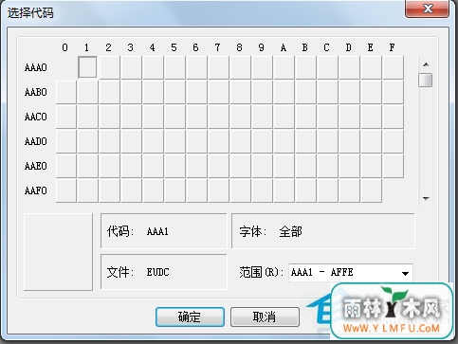458x344 pixels.
Task: Click the 文件 value EUDC
Action: (157, 272)
